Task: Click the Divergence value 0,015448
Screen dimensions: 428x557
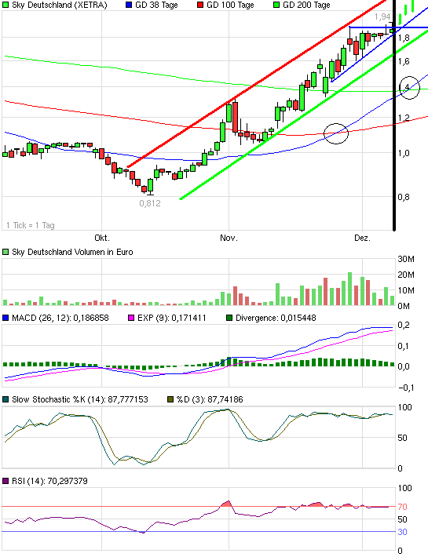Action: (x=298, y=318)
